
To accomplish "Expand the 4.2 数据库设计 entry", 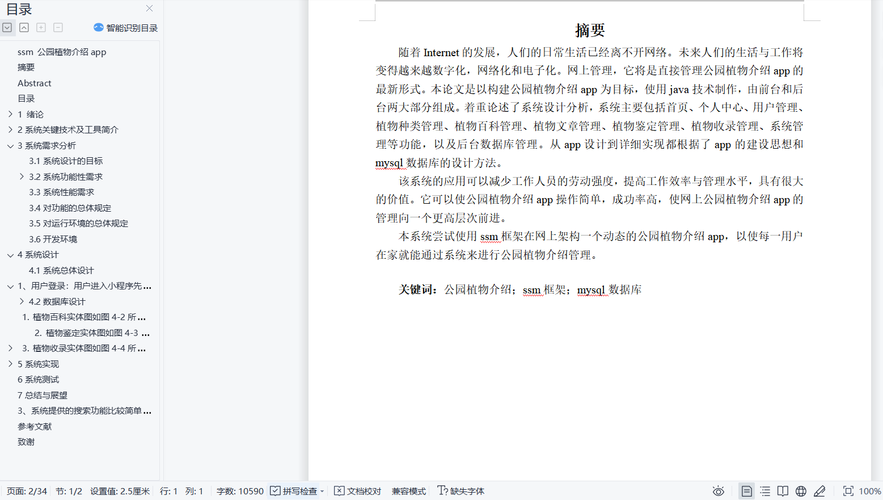I will point(22,301).
